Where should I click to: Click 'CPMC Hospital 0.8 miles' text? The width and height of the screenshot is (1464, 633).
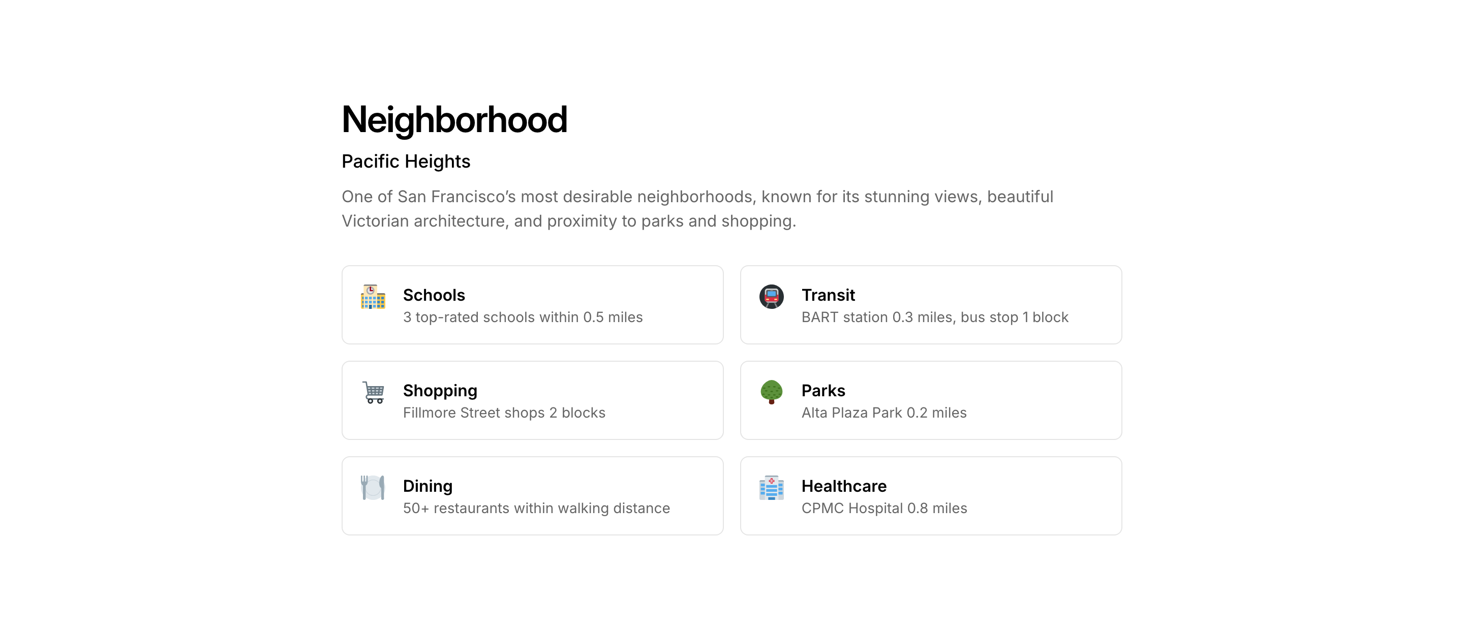[x=884, y=508]
